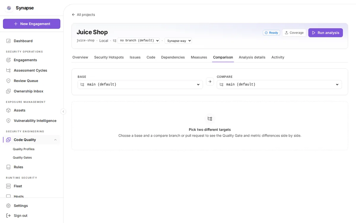Open the Issues tab
The width and height of the screenshot is (356, 223).
coord(135,57)
